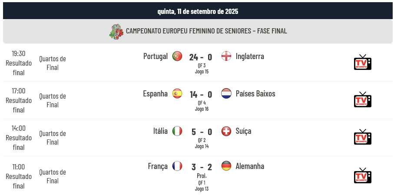
Task: Open TV em direto for França vs Alemanha
Action: [x=362, y=175]
